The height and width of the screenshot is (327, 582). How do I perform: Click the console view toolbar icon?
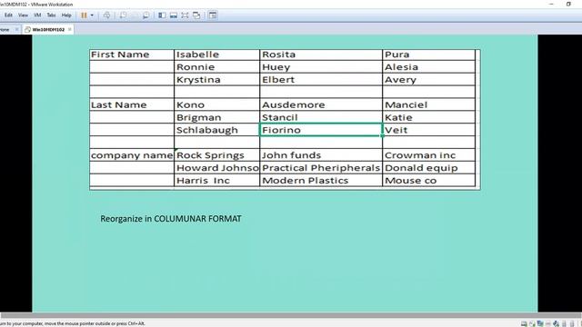[213, 15]
